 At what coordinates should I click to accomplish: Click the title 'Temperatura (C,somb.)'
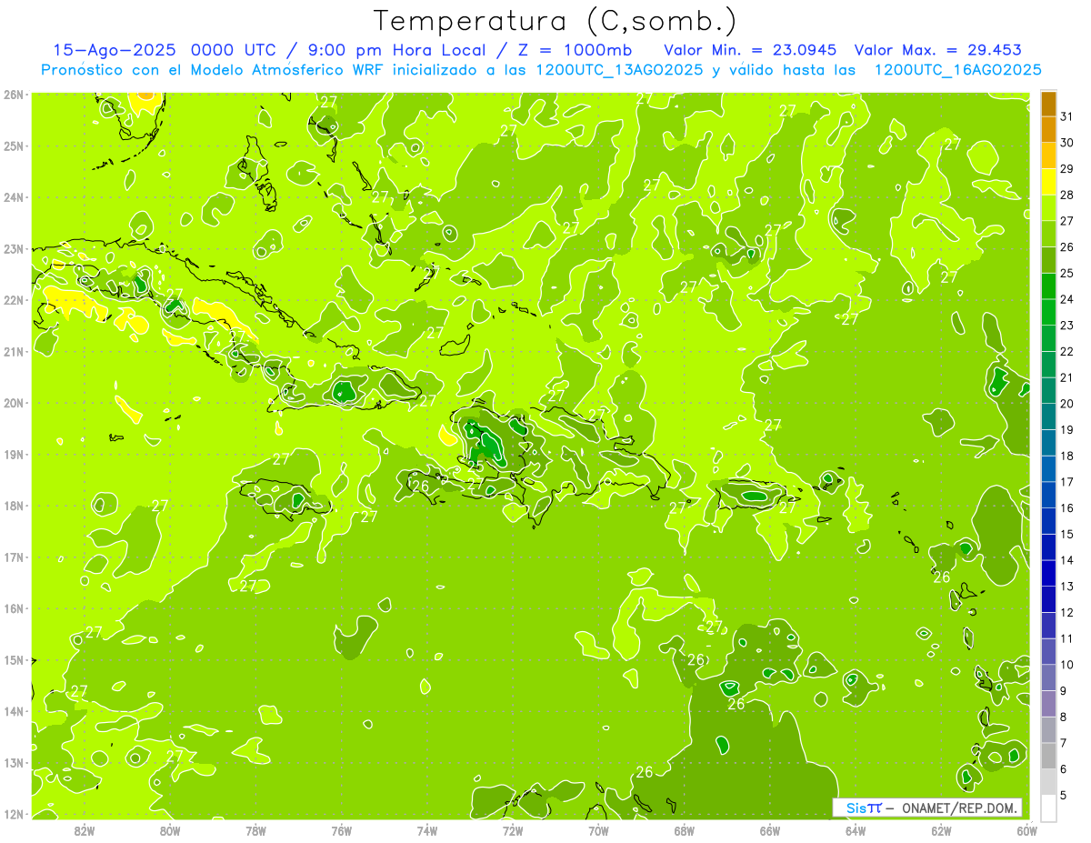(x=555, y=21)
